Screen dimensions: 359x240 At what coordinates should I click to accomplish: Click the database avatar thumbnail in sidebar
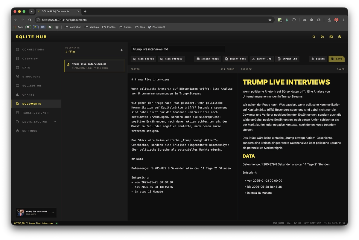pos(21,213)
